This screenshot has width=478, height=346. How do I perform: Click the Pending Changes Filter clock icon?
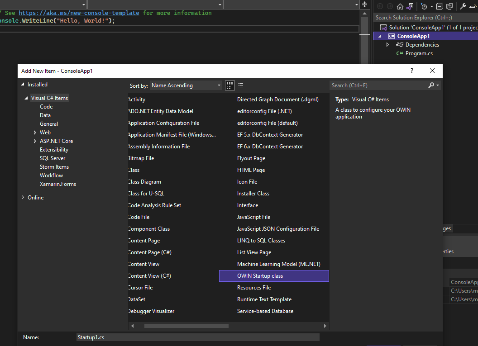coord(424,6)
